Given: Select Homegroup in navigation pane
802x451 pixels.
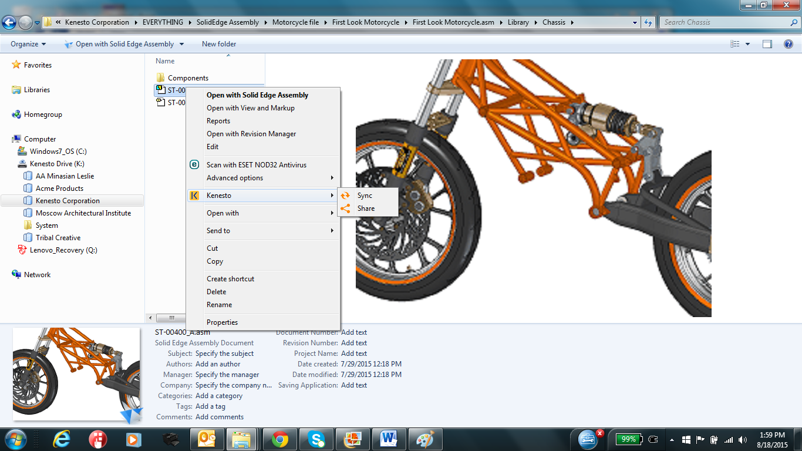Looking at the screenshot, I should (43, 115).
